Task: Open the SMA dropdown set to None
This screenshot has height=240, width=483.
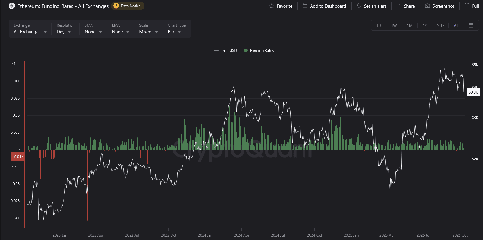Action: click(x=93, y=32)
